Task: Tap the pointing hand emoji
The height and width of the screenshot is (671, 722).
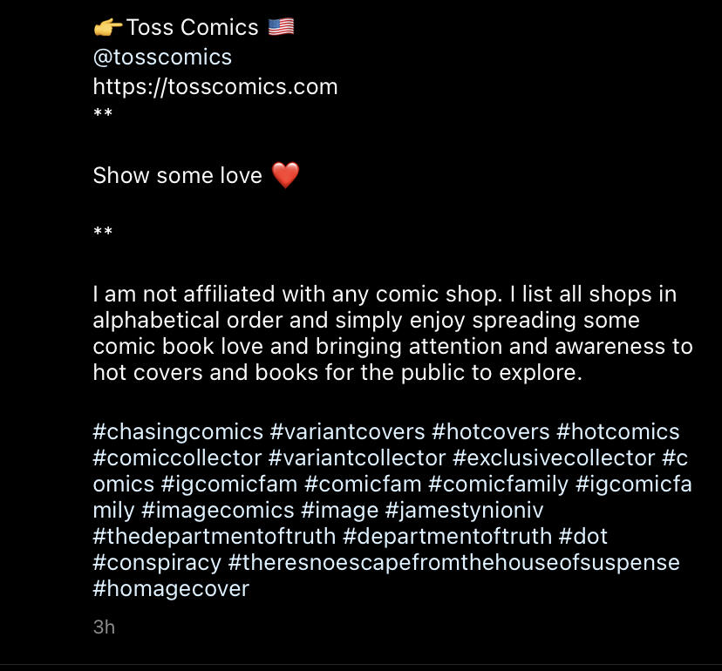Action: coord(108,28)
